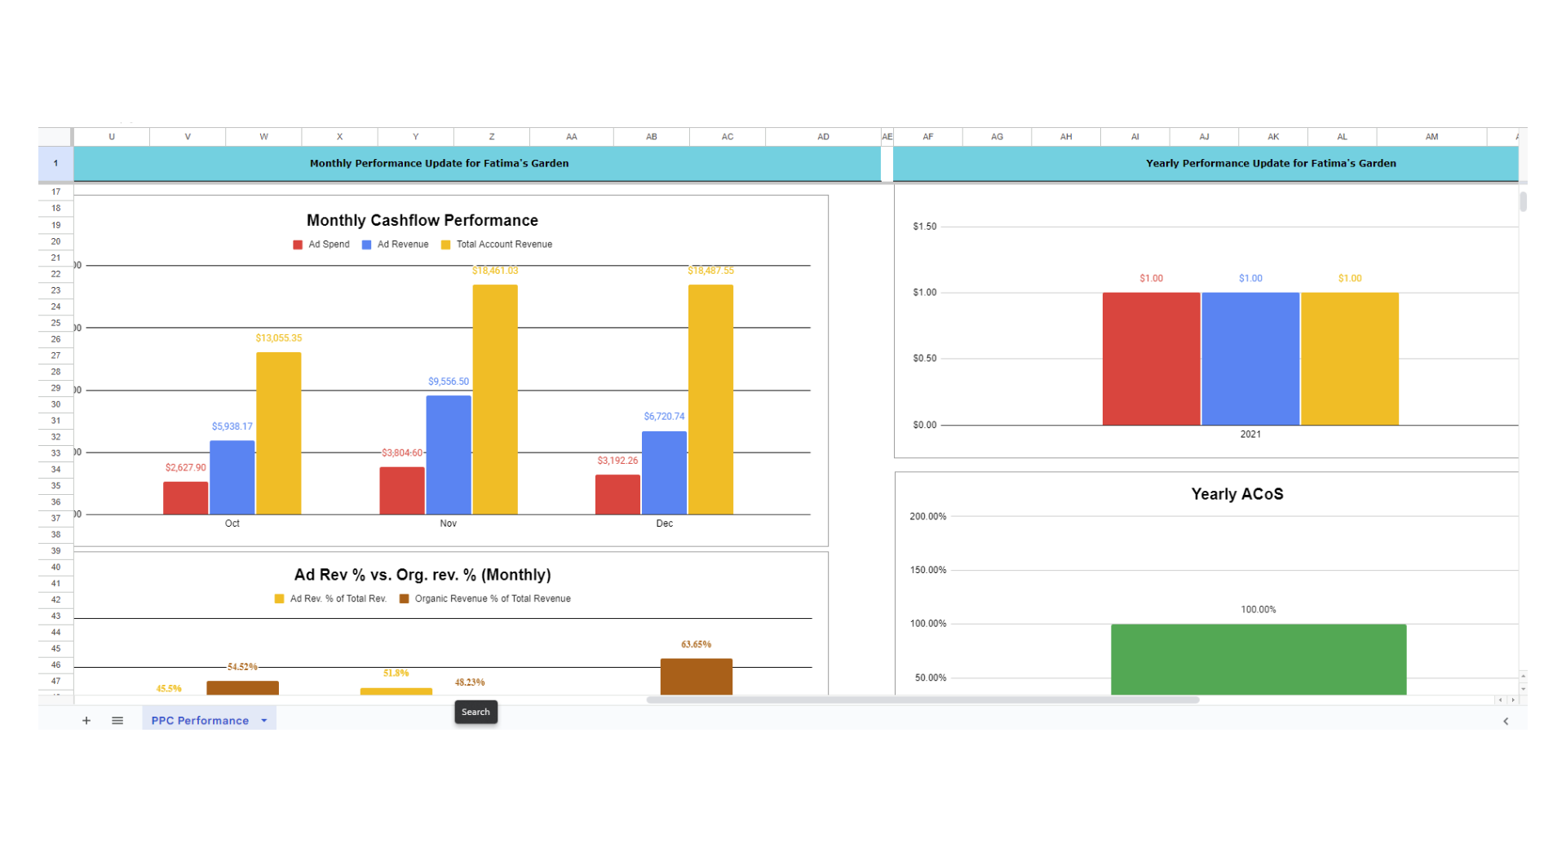
Task: Click the Monthly Cashflow Performance chart title
Action: point(422,220)
